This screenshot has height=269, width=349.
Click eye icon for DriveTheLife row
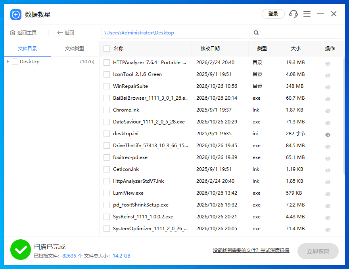click(328, 147)
